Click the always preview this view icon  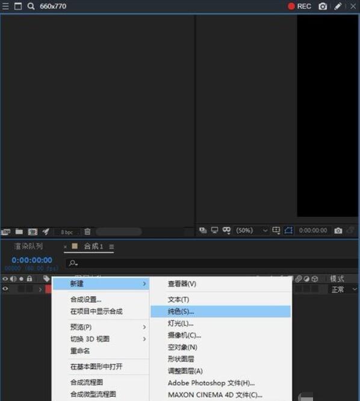[x=203, y=231]
